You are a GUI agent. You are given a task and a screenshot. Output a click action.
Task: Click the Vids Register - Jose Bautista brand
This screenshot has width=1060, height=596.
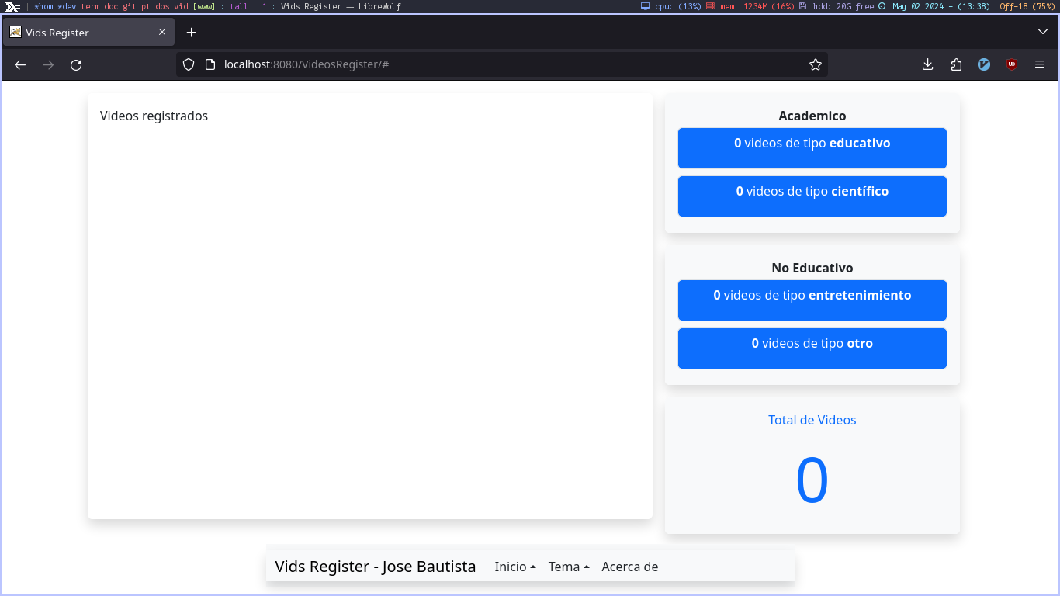tap(375, 567)
